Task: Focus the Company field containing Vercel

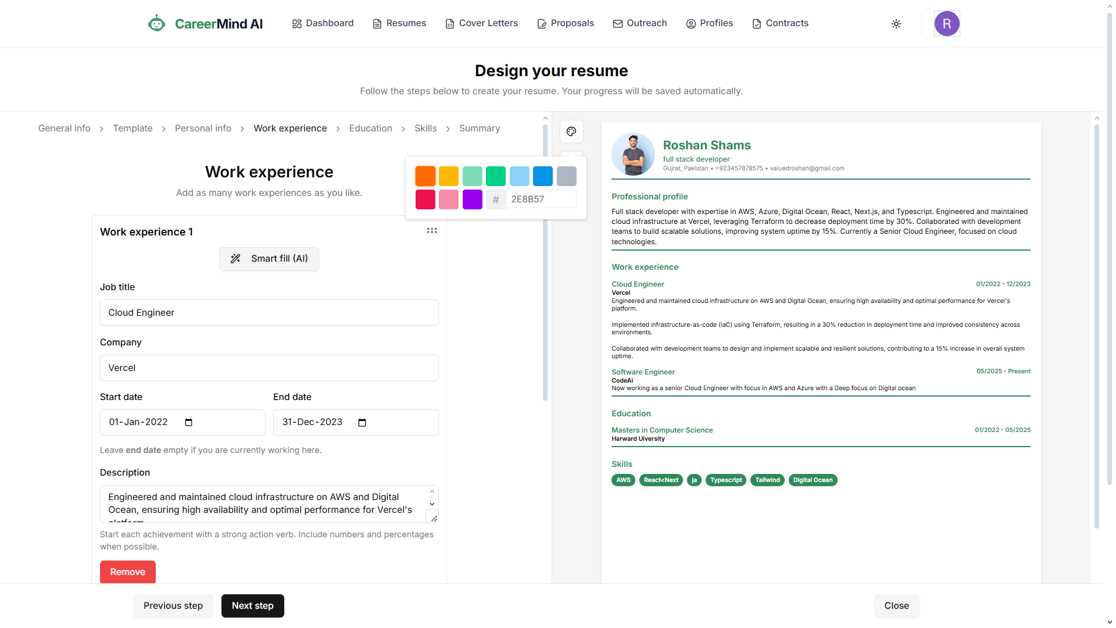Action: click(x=269, y=368)
